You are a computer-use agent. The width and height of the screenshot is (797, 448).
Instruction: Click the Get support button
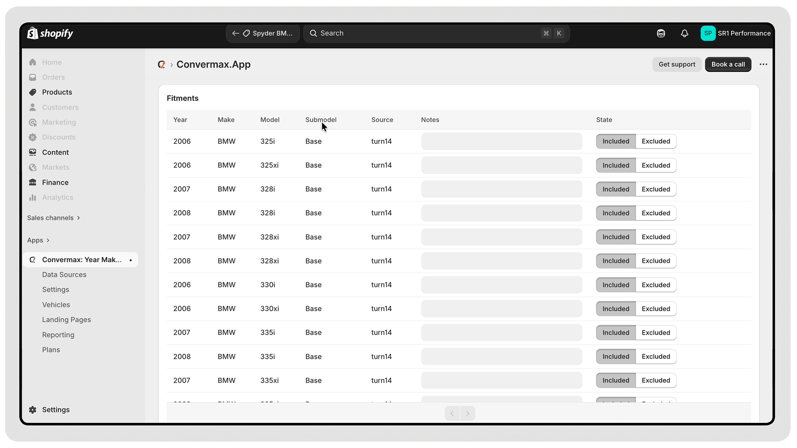(x=677, y=64)
